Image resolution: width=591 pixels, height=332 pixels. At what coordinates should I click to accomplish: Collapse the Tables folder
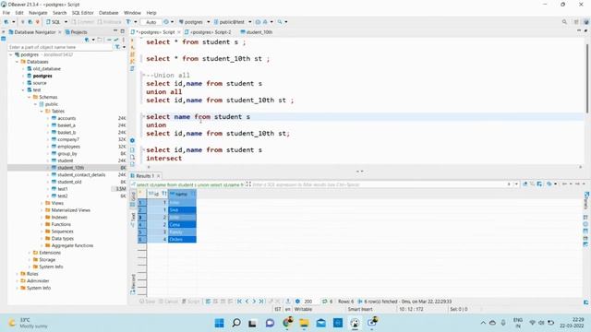42,112
